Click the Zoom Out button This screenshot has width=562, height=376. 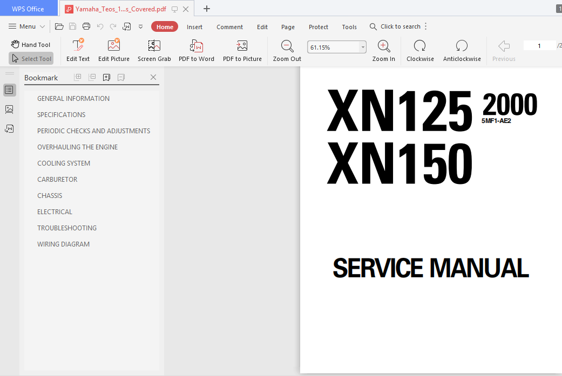[x=287, y=51]
